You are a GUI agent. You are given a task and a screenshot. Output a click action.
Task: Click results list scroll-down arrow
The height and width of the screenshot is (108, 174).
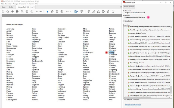click(x=171, y=95)
